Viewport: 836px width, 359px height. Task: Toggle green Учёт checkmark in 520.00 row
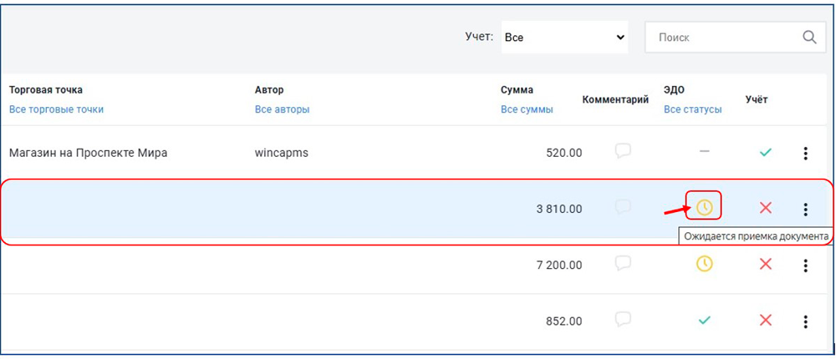(x=765, y=152)
